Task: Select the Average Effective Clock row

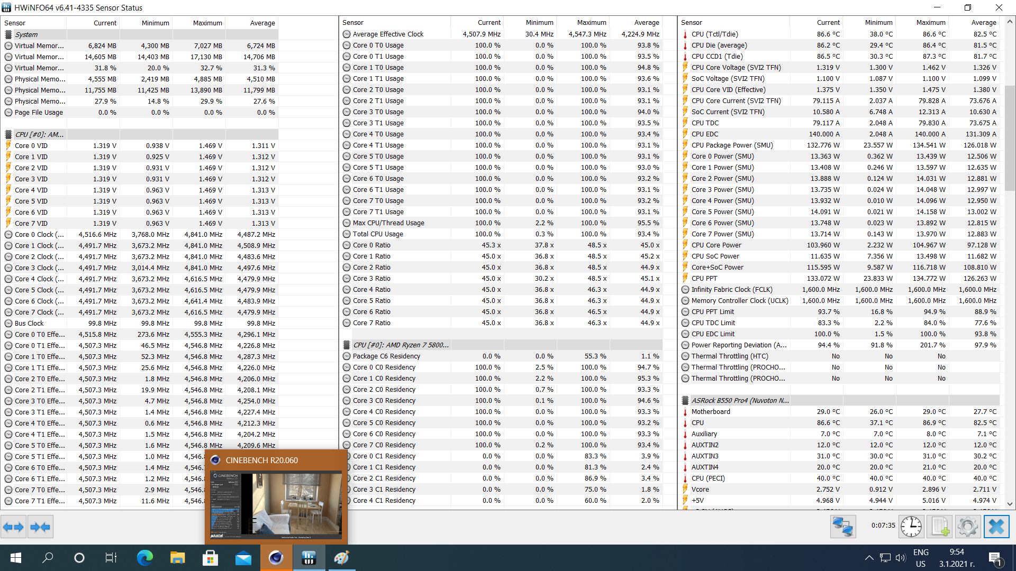Action: tap(502, 34)
